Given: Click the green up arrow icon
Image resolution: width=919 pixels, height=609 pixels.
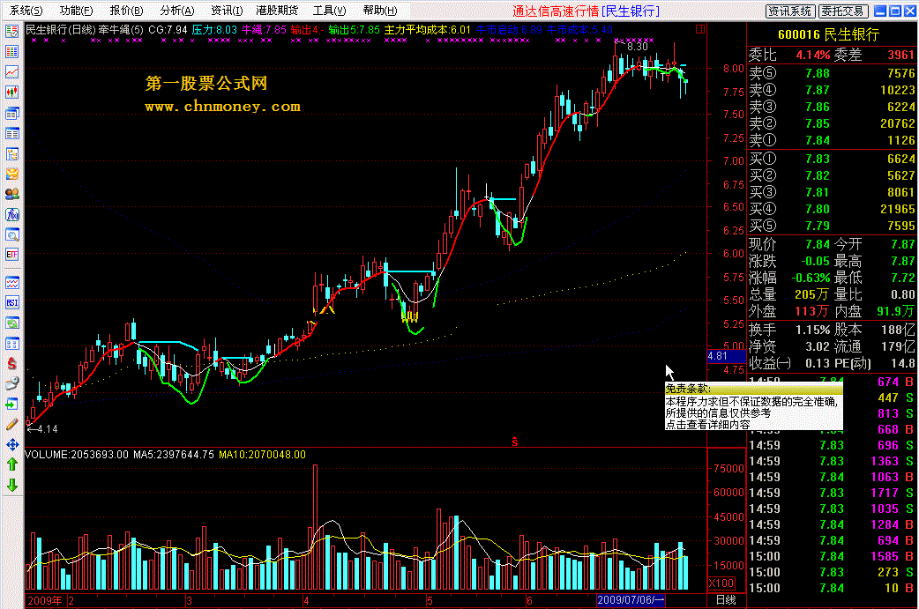Looking at the screenshot, I should pyautogui.click(x=11, y=464).
